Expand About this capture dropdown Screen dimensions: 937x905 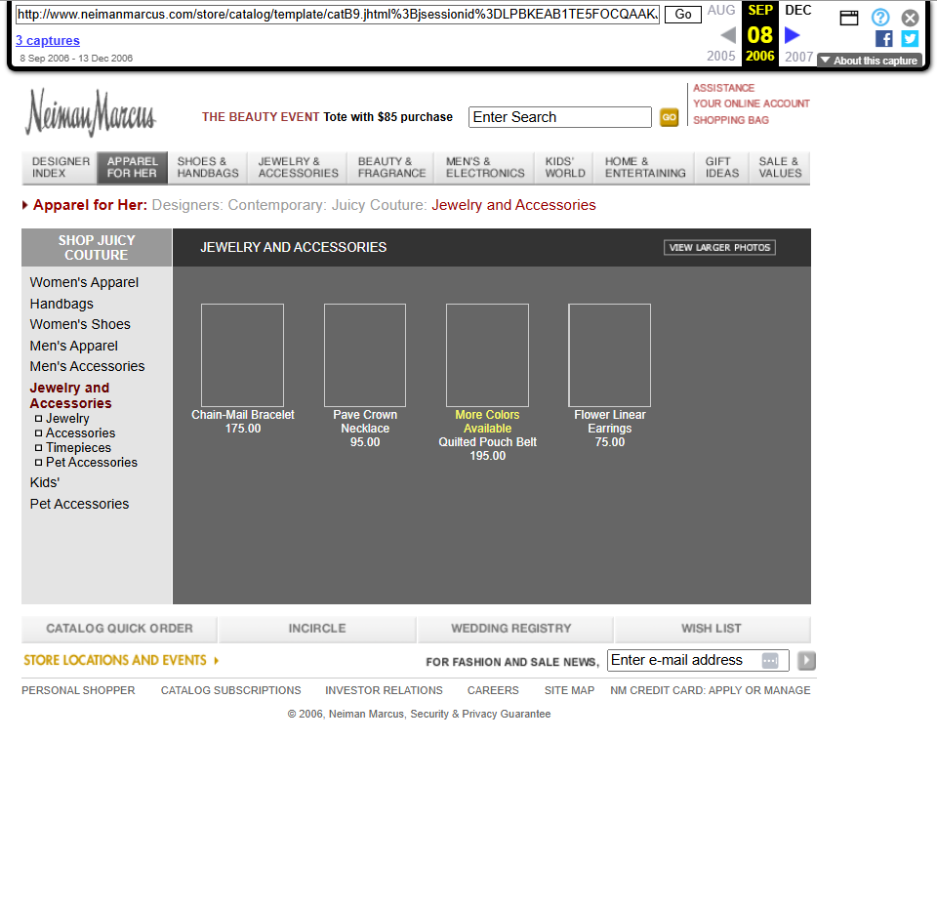tap(870, 61)
